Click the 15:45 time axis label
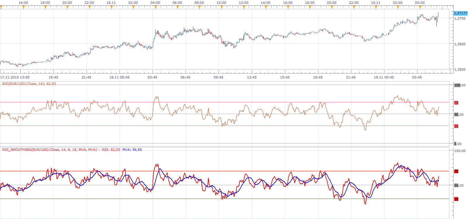 tap(285, 77)
